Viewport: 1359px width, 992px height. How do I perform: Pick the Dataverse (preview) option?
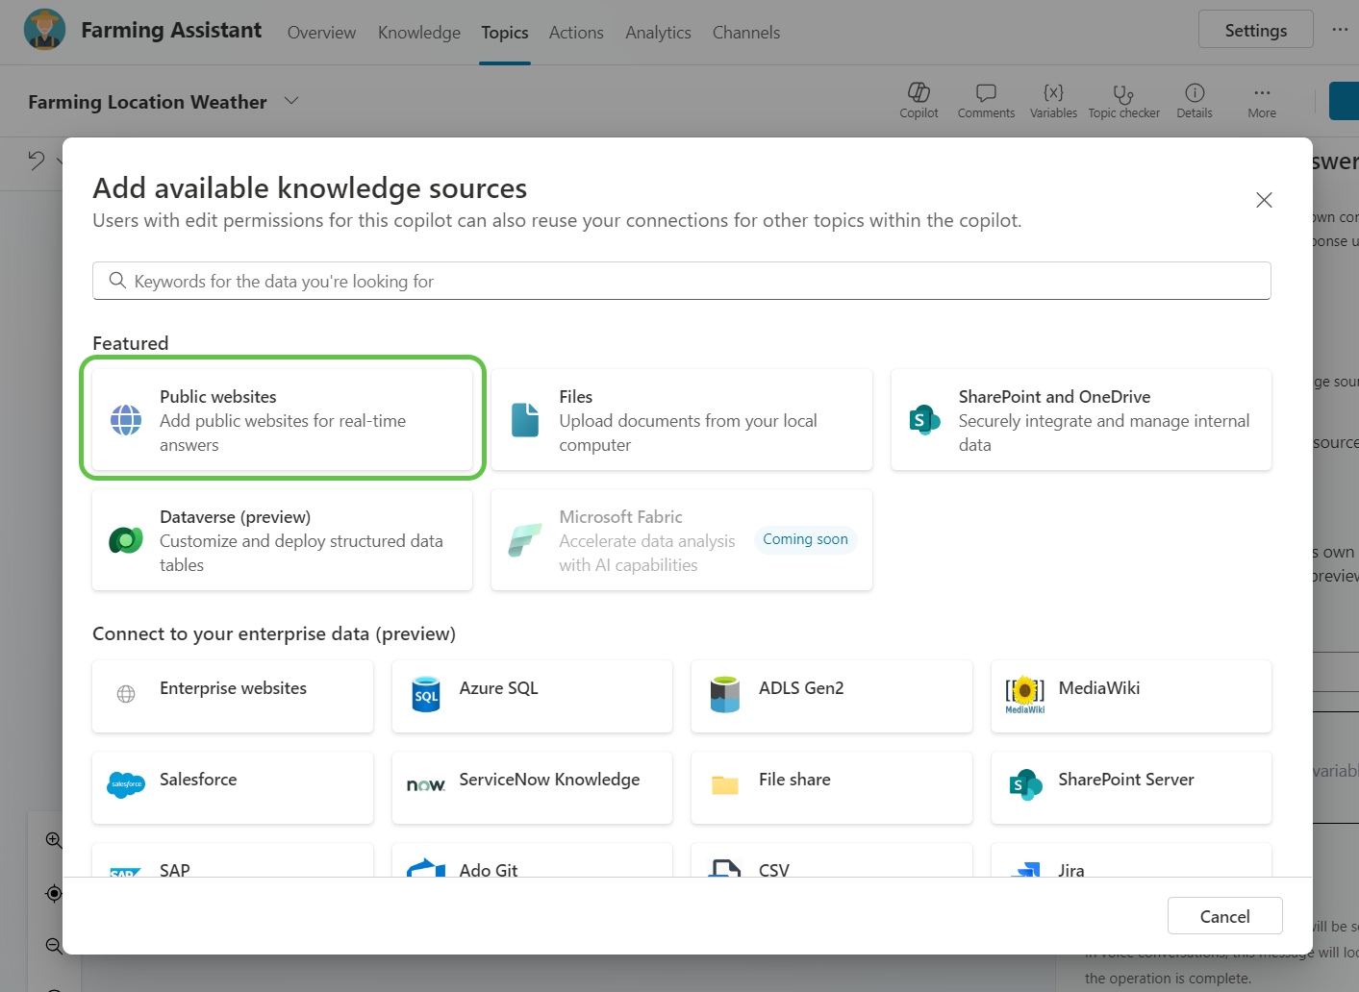tap(282, 540)
